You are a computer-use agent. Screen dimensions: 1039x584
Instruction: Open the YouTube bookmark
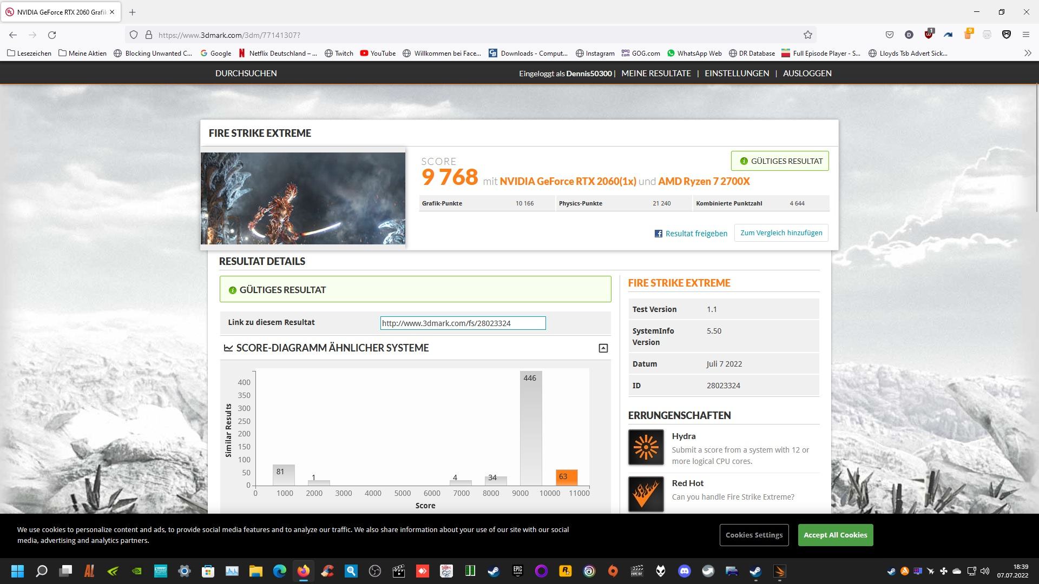(378, 53)
